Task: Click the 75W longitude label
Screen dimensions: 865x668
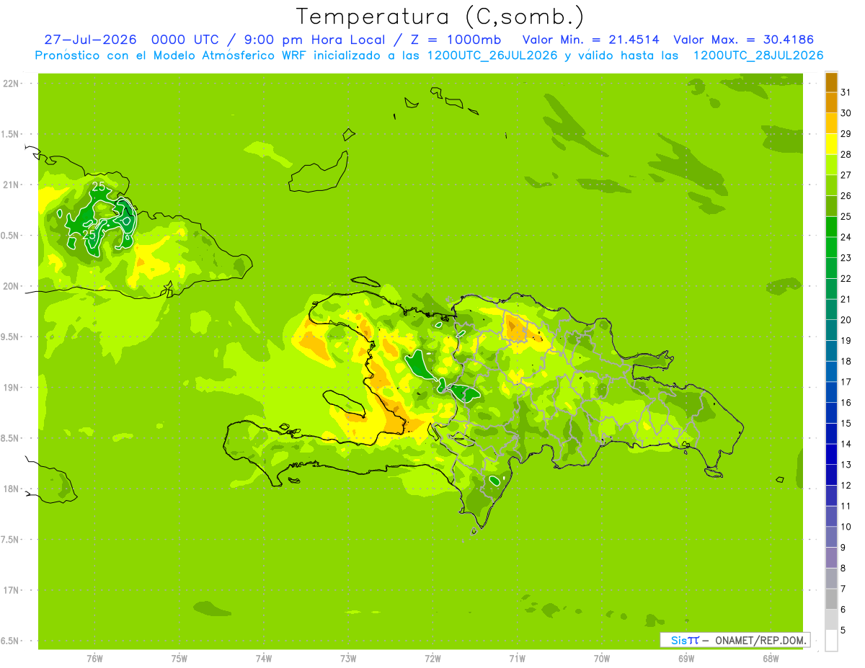Action: click(179, 659)
